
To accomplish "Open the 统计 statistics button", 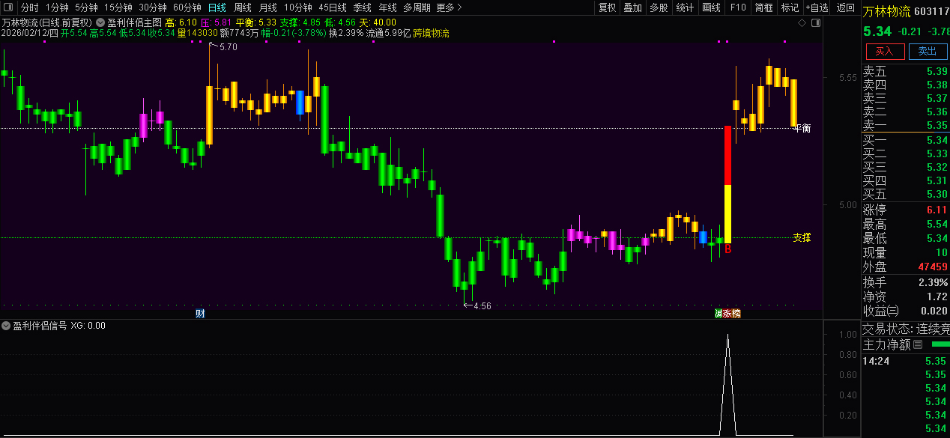I will [x=685, y=7].
